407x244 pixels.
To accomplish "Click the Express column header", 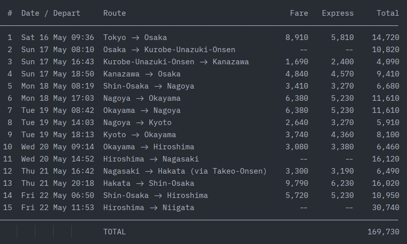I will (338, 13).
